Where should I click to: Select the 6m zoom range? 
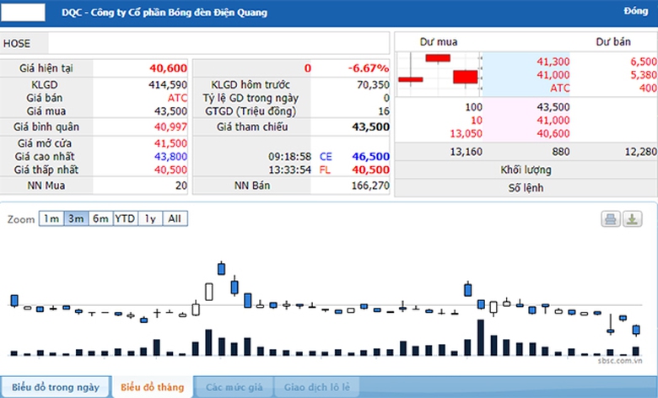100,218
